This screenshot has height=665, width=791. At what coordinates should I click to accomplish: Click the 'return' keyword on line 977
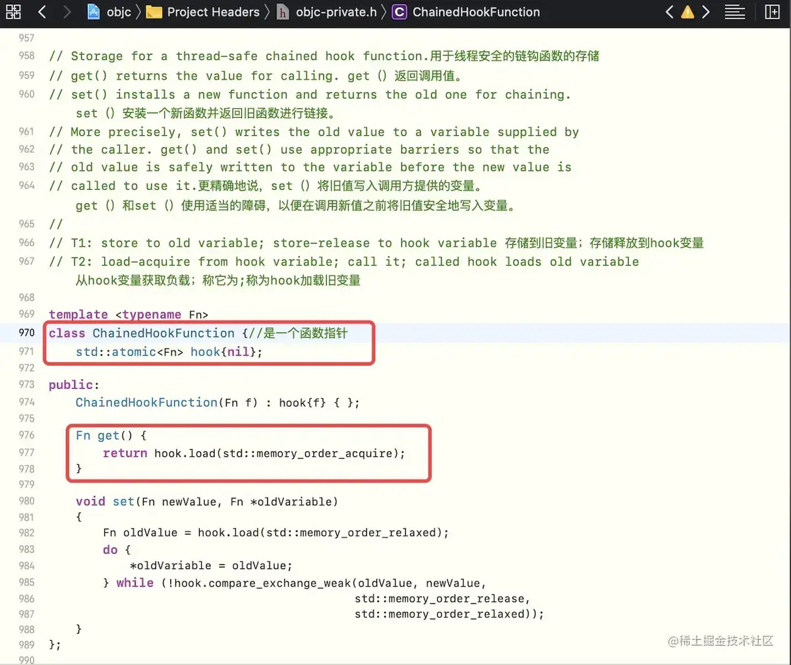coord(125,453)
